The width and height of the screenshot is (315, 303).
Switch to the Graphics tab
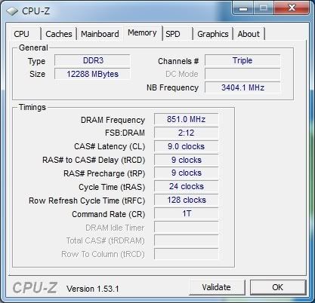pos(213,34)
